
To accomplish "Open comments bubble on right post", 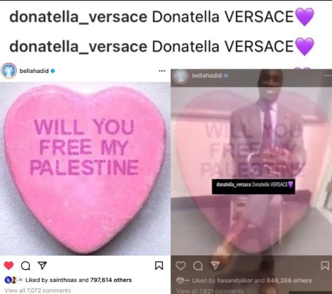I will pyautogui.click(x=198, y=266).
